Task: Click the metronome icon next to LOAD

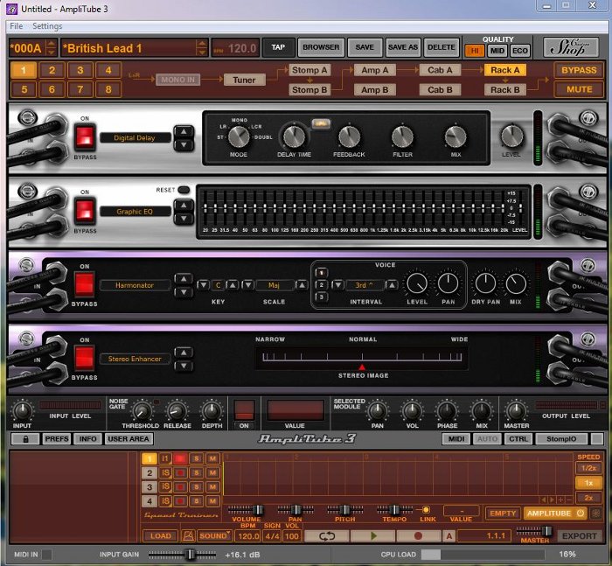Action: (x=188, y=535)
